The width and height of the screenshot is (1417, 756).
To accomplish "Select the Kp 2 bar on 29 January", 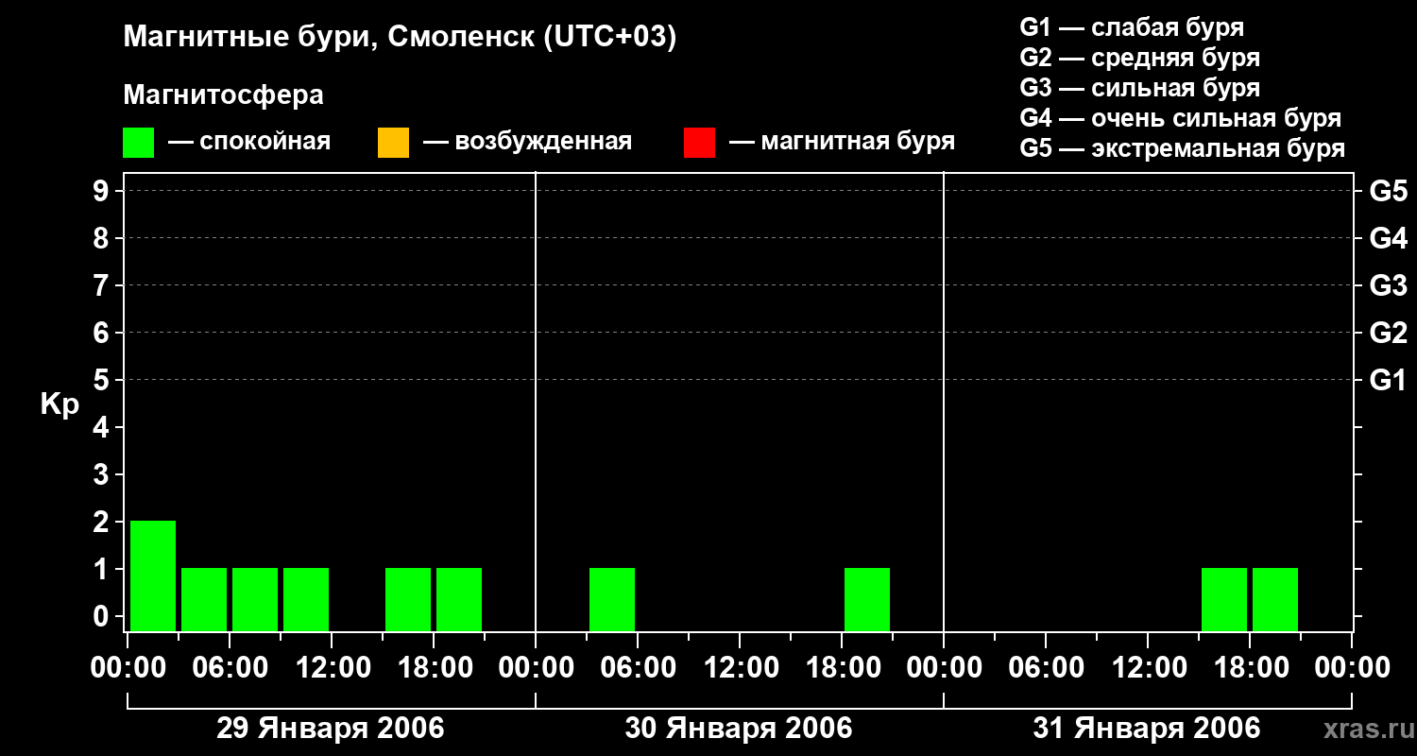I will tap(153, 576).
